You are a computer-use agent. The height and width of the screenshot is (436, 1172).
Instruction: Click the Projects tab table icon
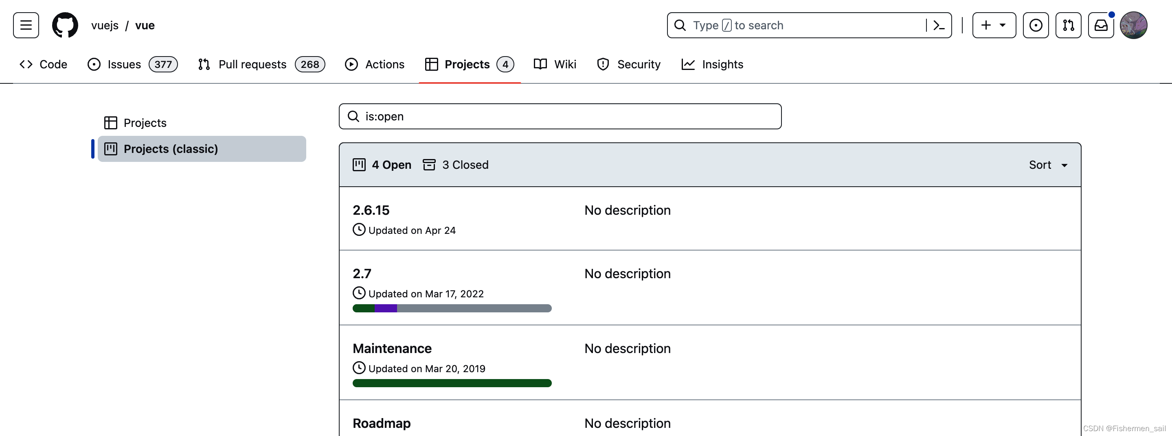(431, 64)
